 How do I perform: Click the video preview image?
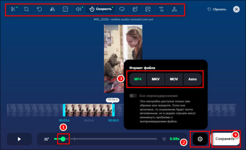tap(123, 59)
